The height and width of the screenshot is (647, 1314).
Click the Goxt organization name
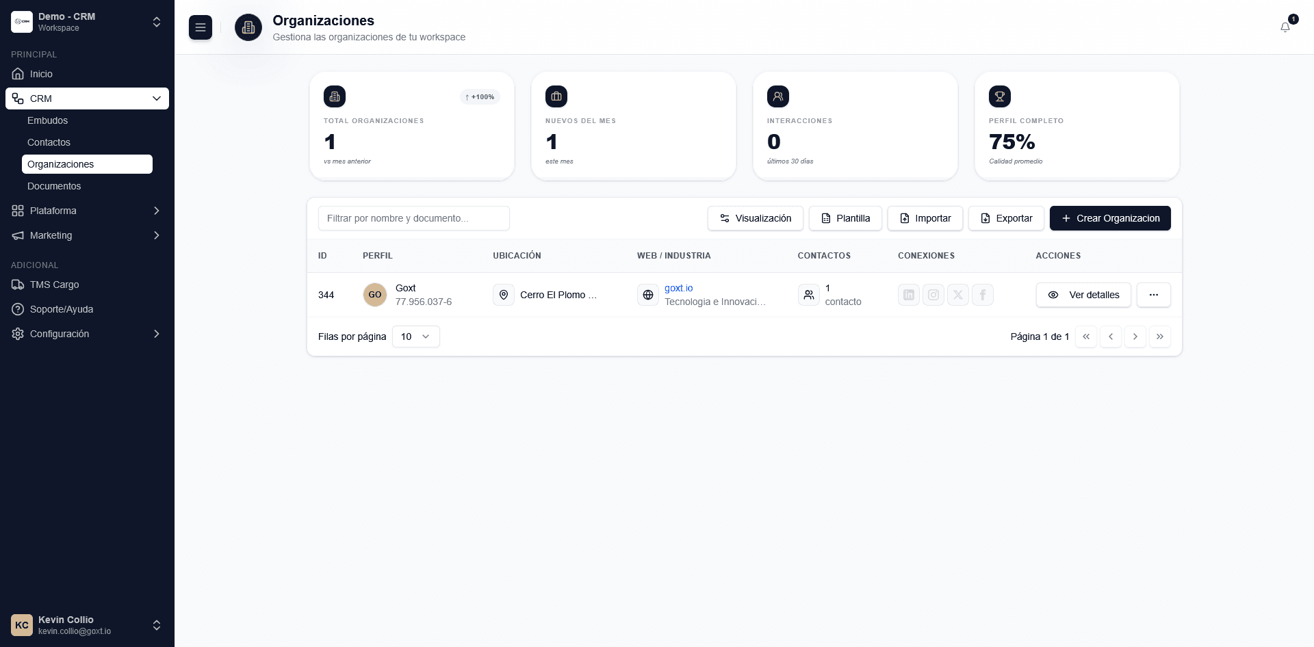(405, 288)
